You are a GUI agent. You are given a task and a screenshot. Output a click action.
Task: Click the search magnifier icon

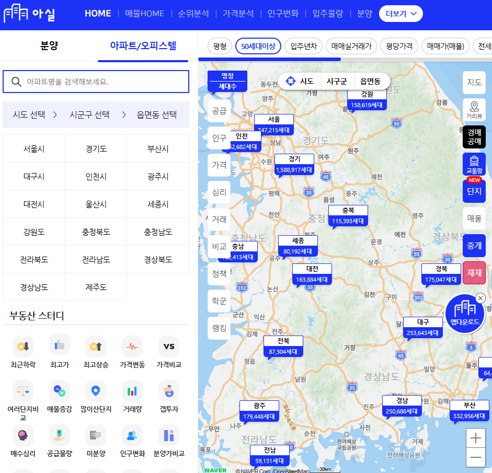coord(16,82)
